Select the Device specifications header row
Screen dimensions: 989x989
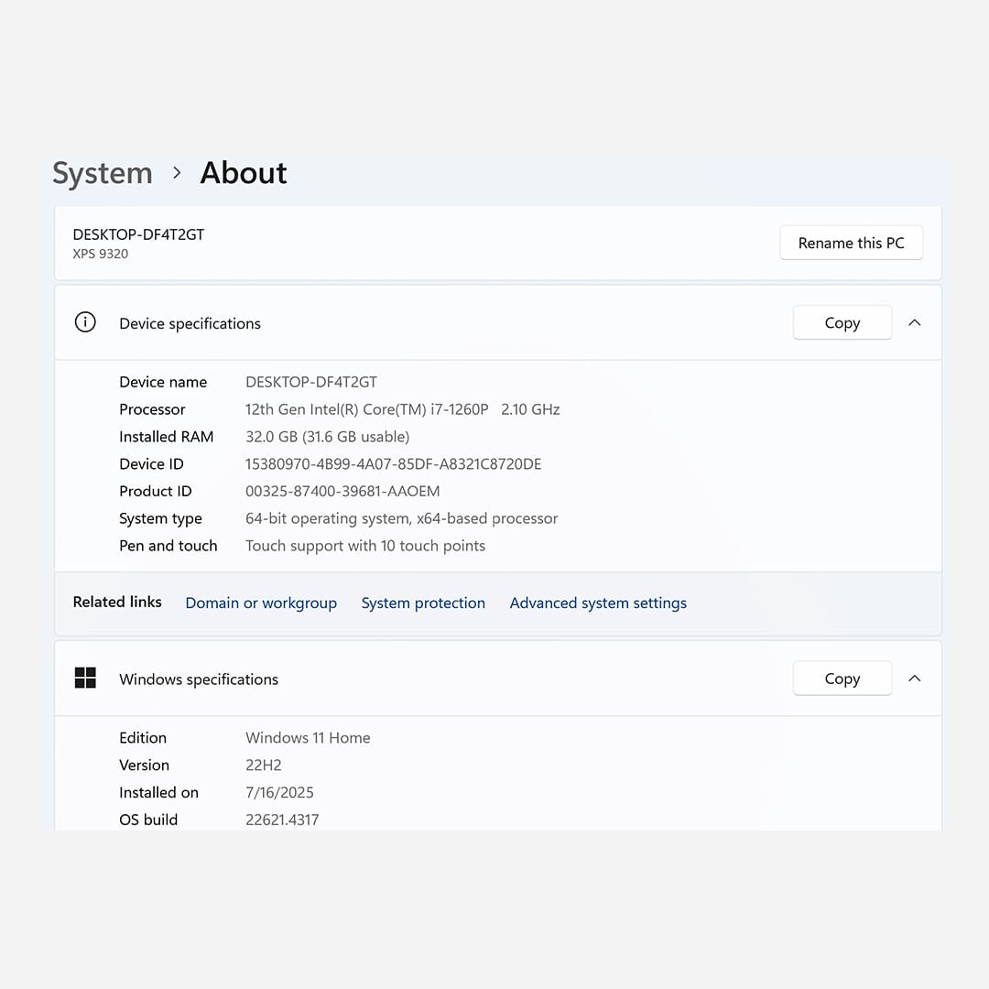[x=498, y=322]
